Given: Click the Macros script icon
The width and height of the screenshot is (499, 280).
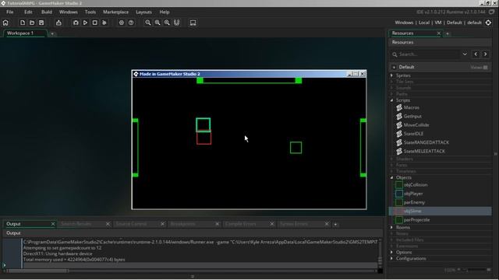Looking at the screenshot, I should [x=399, y=107].
